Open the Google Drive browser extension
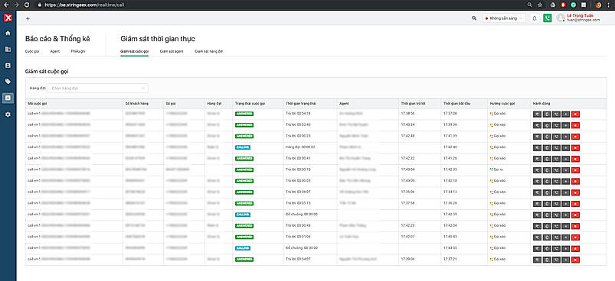The width and height of the screenshot is (615, 281). pos(553,5)
